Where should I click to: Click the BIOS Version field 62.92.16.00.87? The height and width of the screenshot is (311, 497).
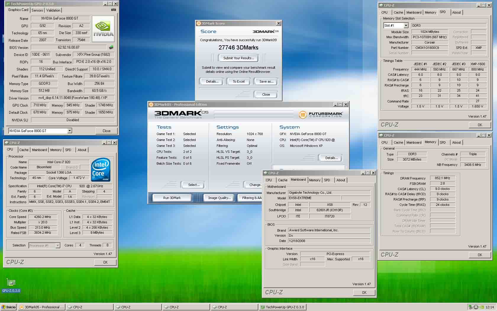pyautogui.click(x=69, y=47)
